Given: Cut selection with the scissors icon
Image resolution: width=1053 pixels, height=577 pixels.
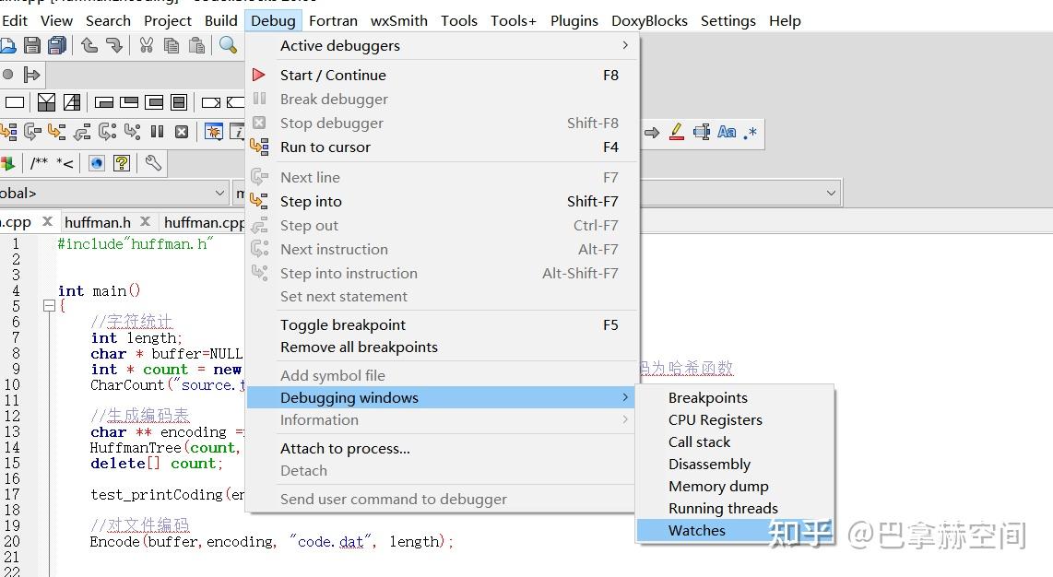Looking at the screenshot, I should (x=147, y=45).
